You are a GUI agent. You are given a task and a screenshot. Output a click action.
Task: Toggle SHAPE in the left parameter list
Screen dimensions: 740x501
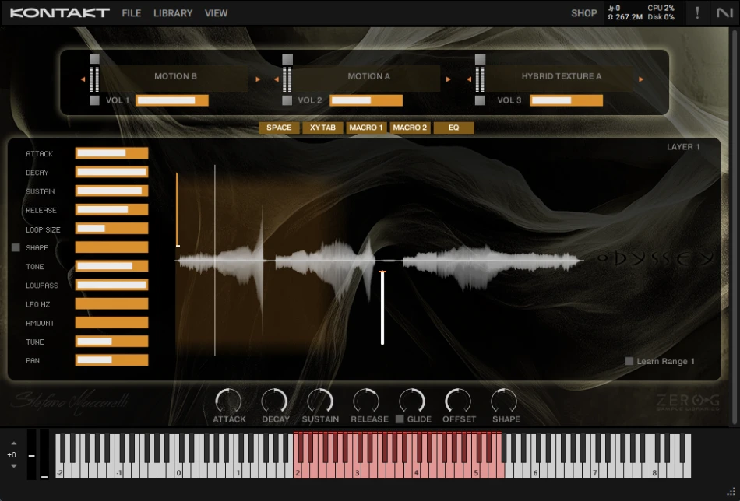click(x=14, y=247)
